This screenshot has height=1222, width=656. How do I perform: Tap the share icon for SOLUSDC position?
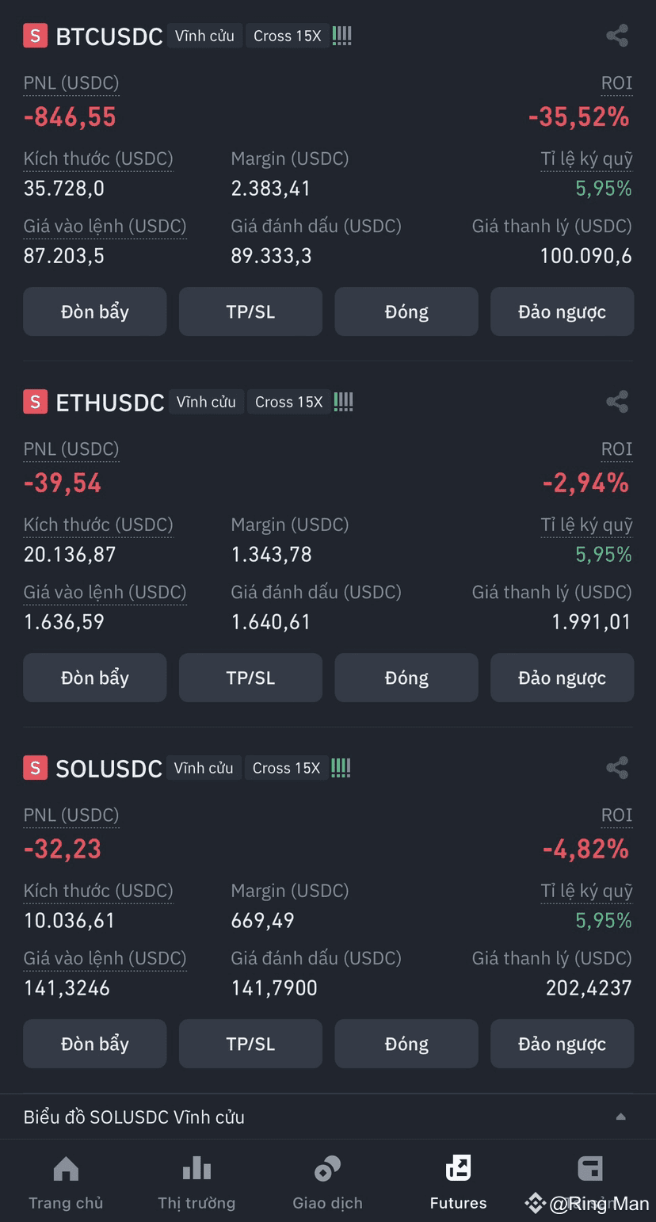click(617, 768)
